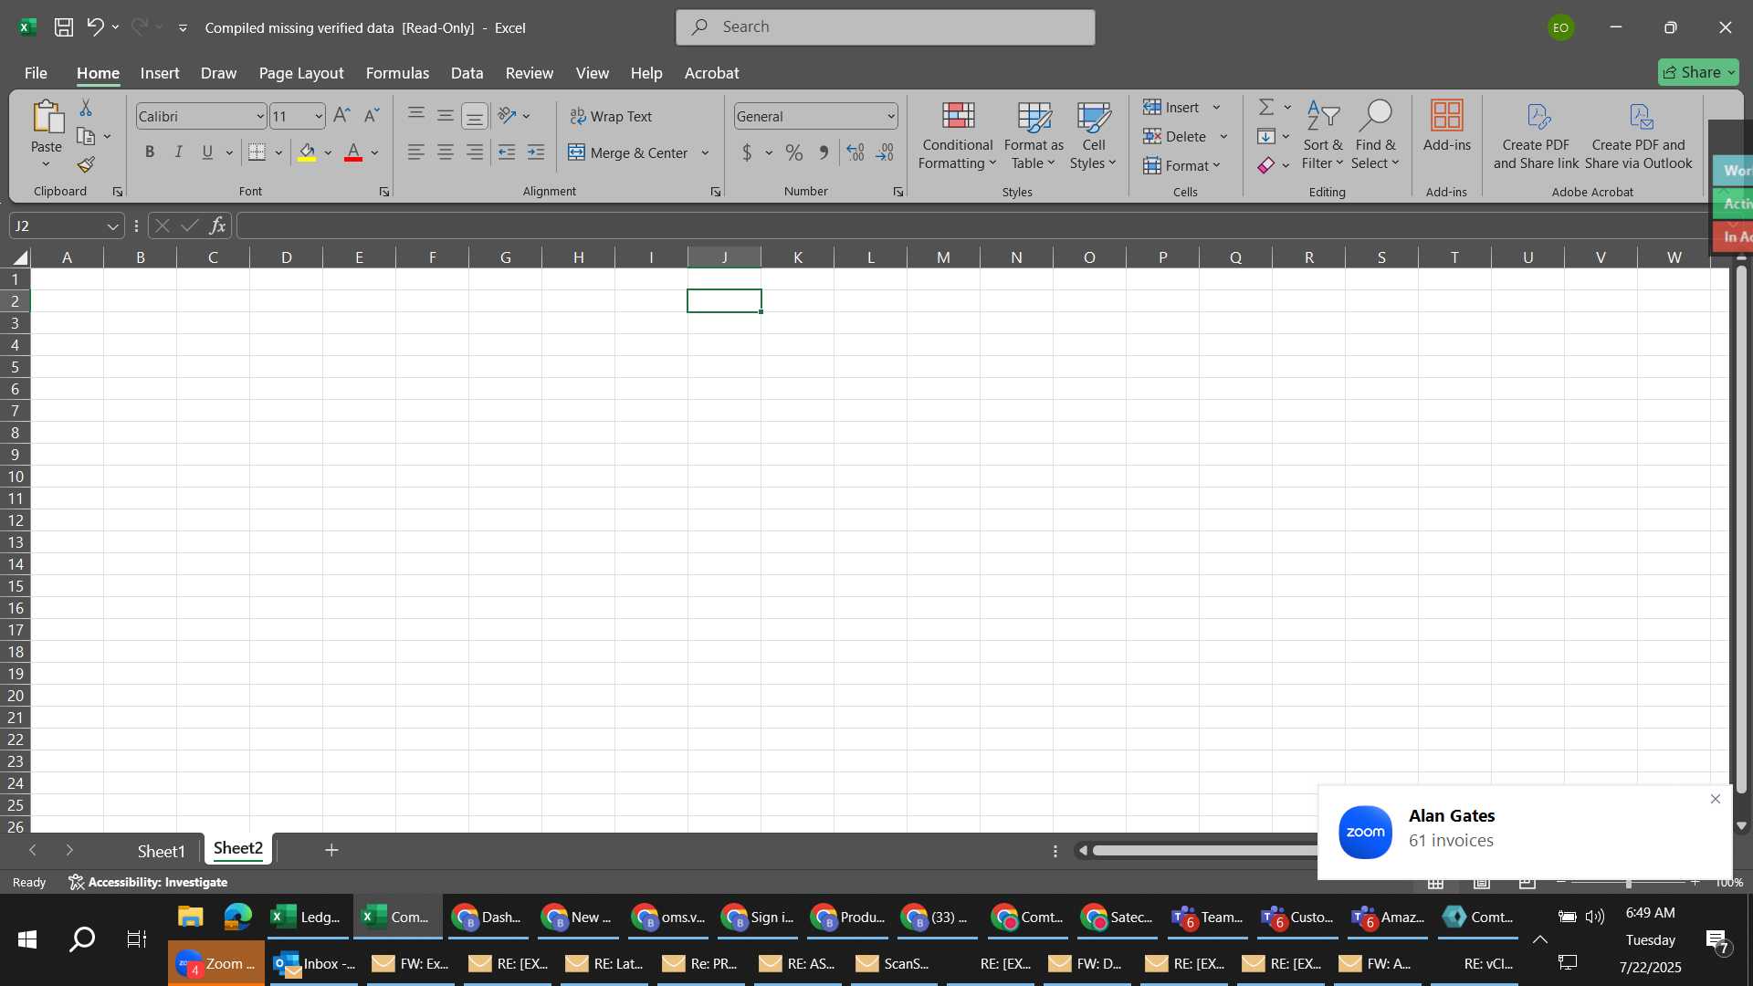Click Insert in Cells group
Viewport: 1753px width, 986px height.
[1171, 107]
